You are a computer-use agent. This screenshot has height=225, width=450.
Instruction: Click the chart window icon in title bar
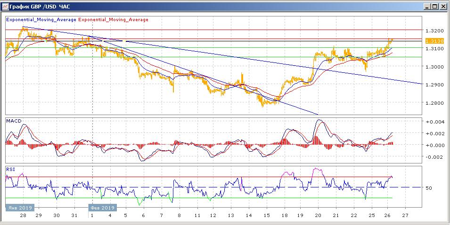(x=5, y=6)
